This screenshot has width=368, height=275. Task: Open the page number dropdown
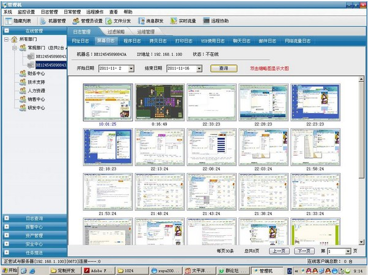(348, 251)
